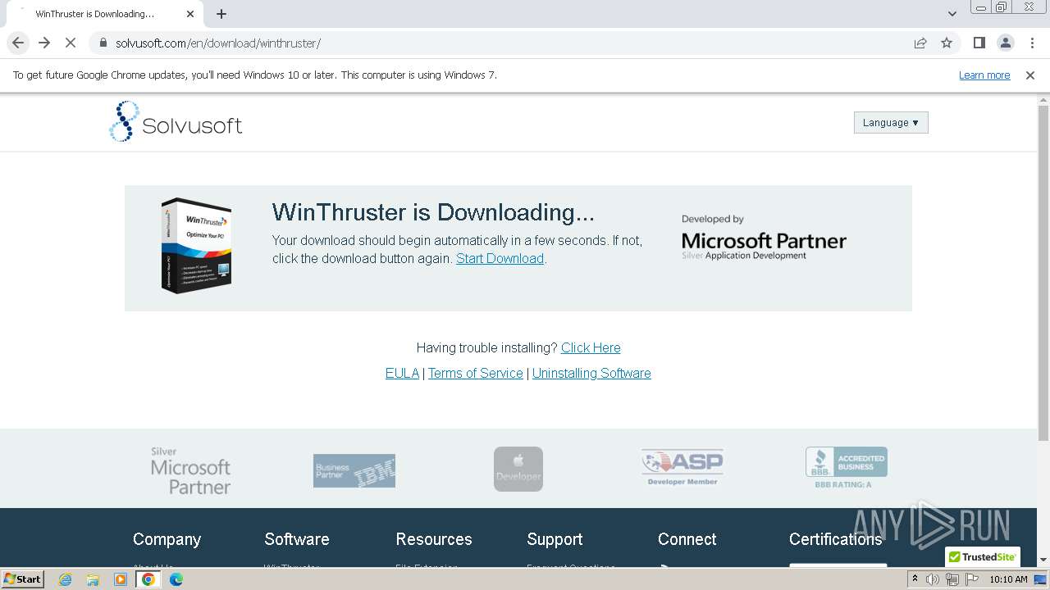
Task: Open a new tab with plus button
Action: (x=221, y=14)
